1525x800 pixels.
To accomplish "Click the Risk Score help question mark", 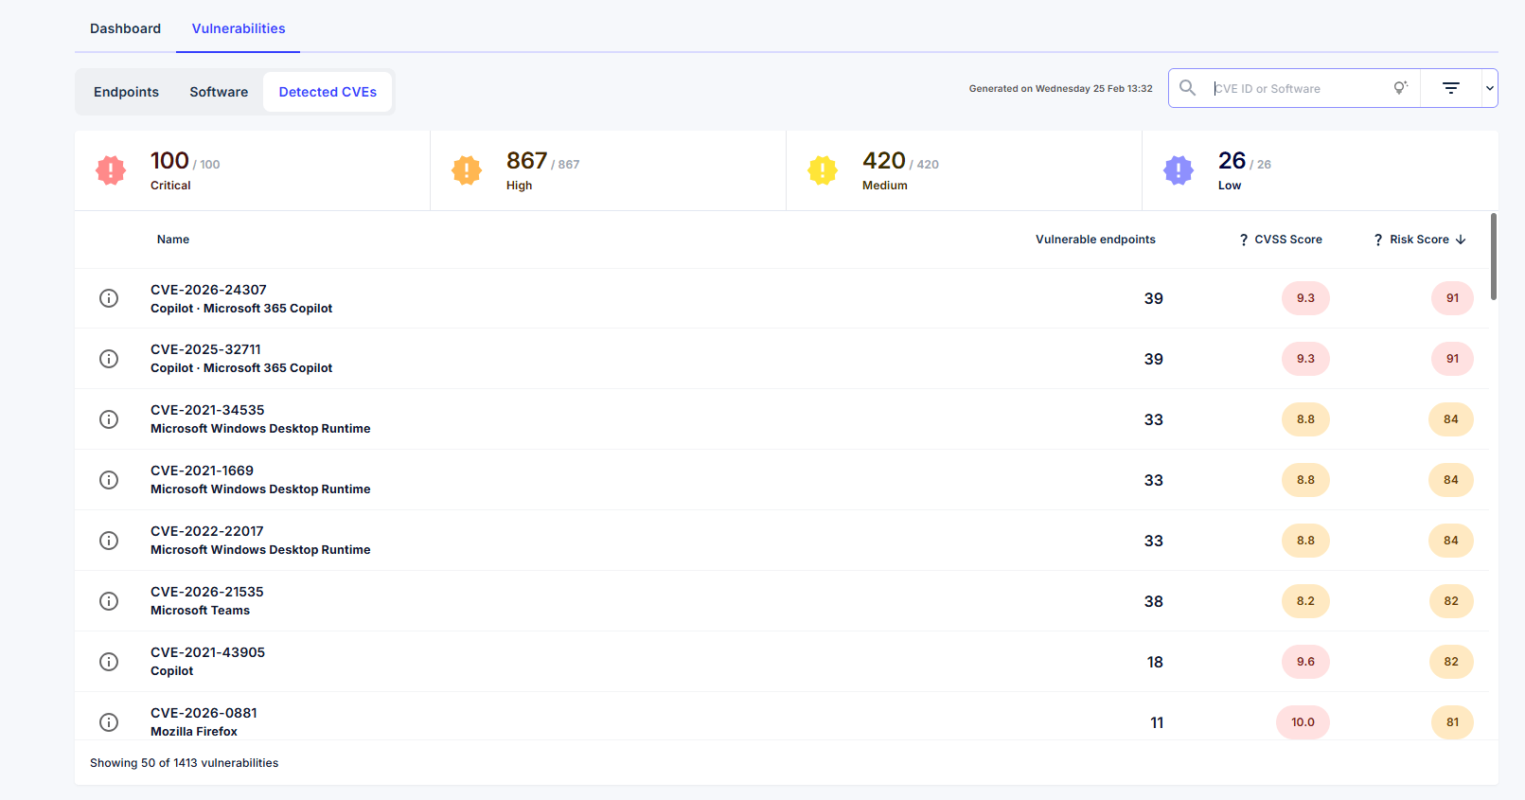I will [1378, 240].
